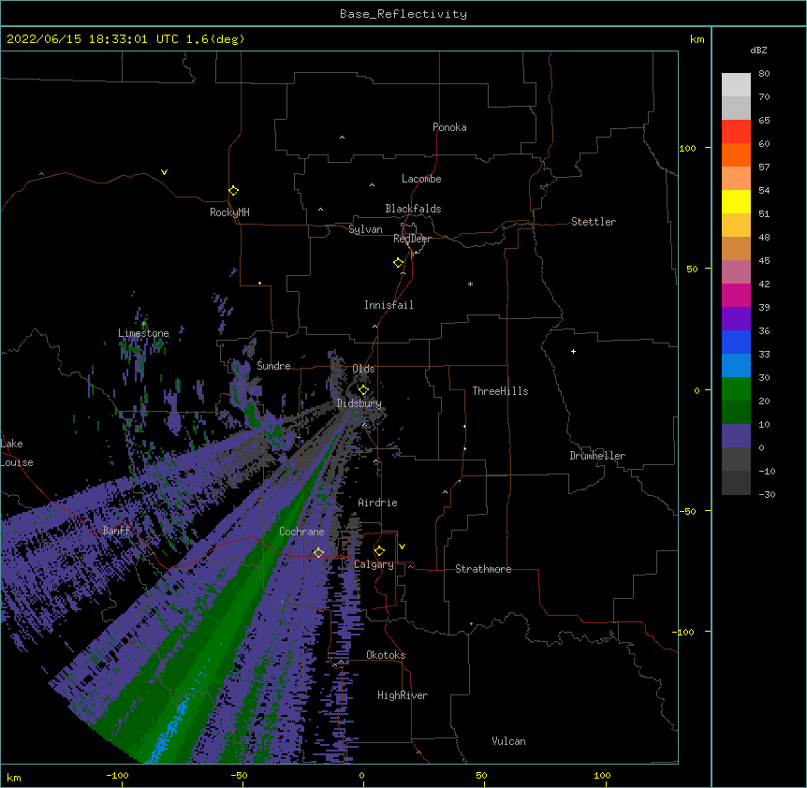Click the km unit label at bottom left
The image size is (807, 788).
pyautogui.click(x=14, y=778)
